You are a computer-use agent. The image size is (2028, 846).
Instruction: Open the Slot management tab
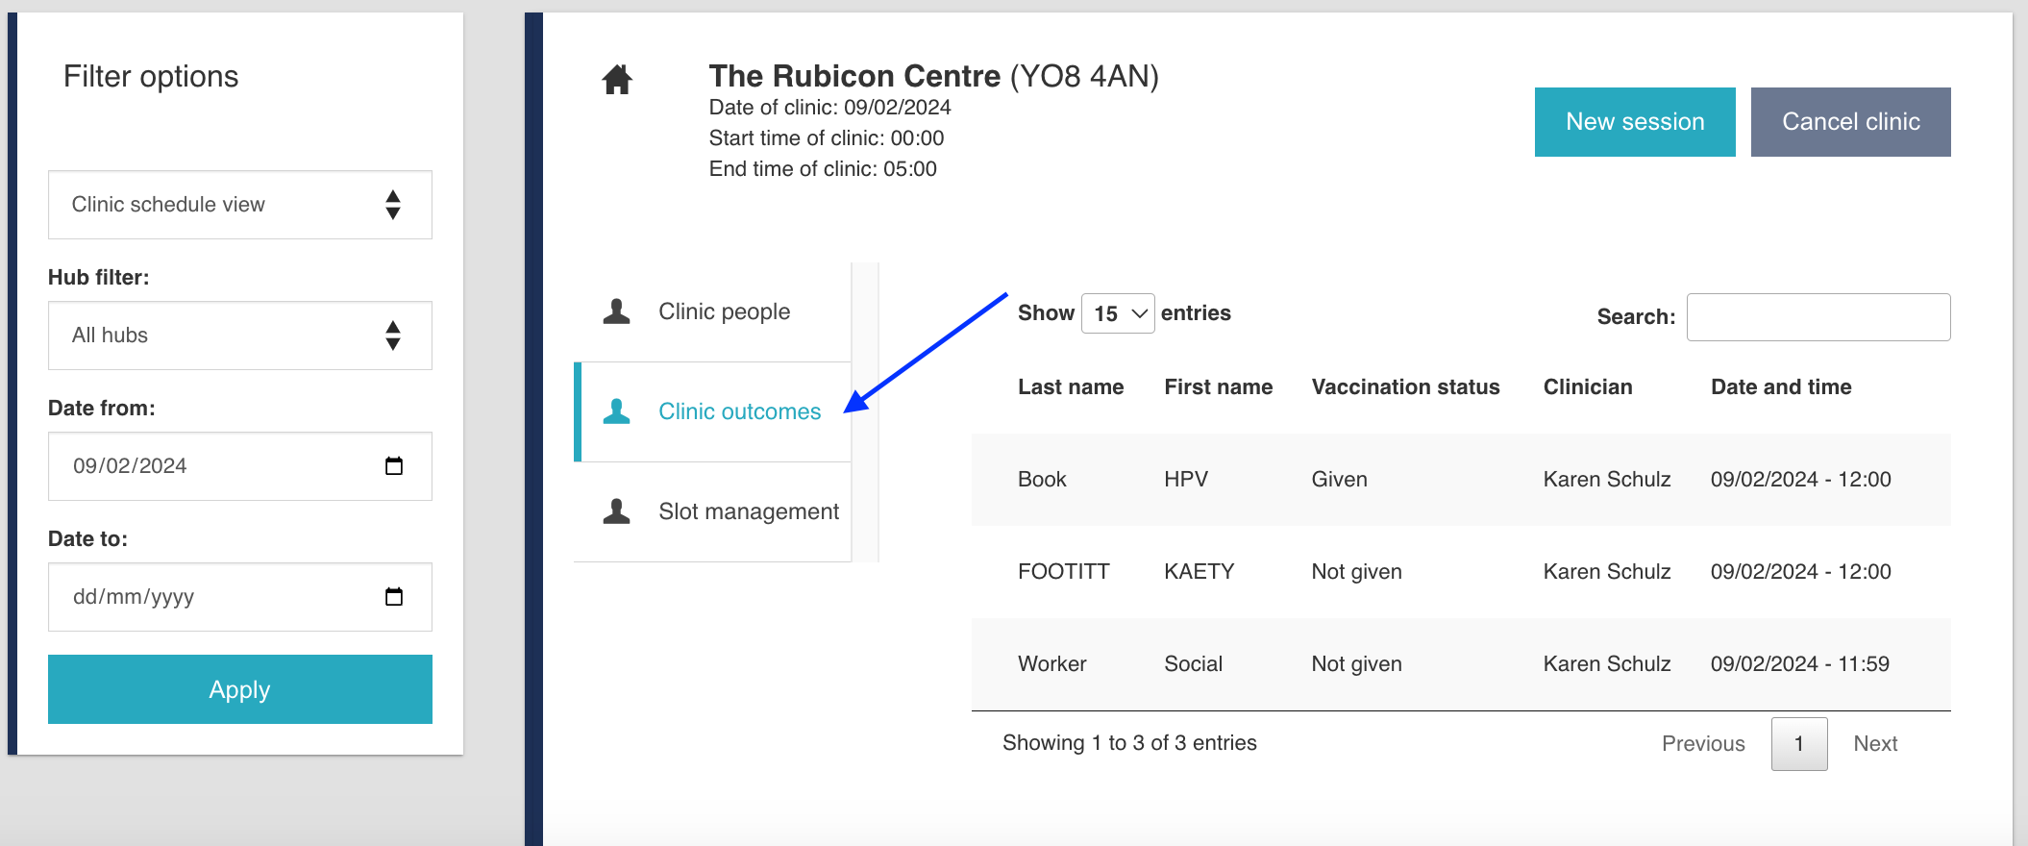tap(748, 511)
